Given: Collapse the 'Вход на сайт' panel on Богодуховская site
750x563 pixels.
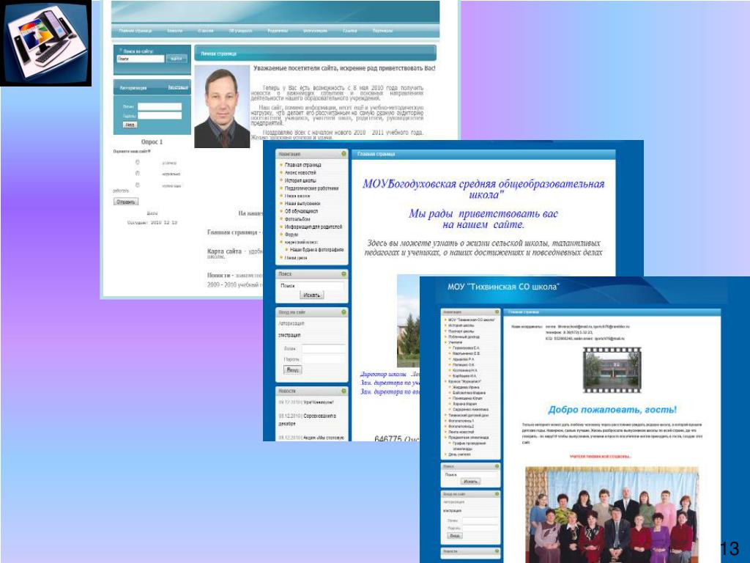Looking at the screenshot, I should [344, 312].
